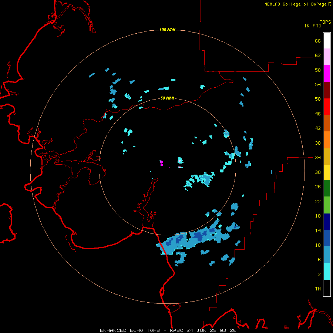Click the legend value 30
333x333 pixels.
(318, 172)
